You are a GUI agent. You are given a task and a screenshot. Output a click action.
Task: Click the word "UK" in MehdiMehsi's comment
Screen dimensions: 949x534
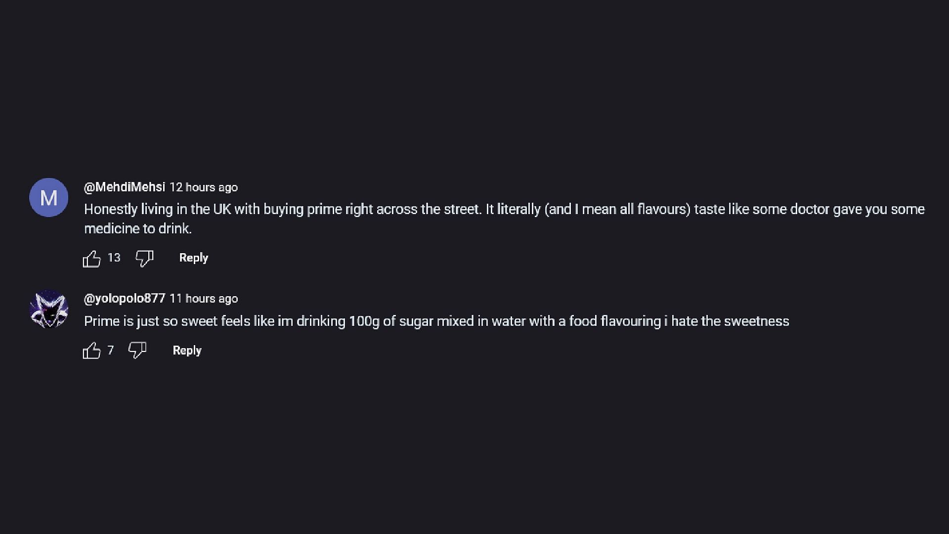(x=222, y=209)
